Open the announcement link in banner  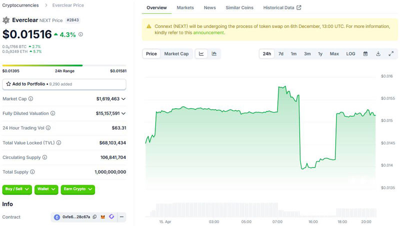coord(208,32)
